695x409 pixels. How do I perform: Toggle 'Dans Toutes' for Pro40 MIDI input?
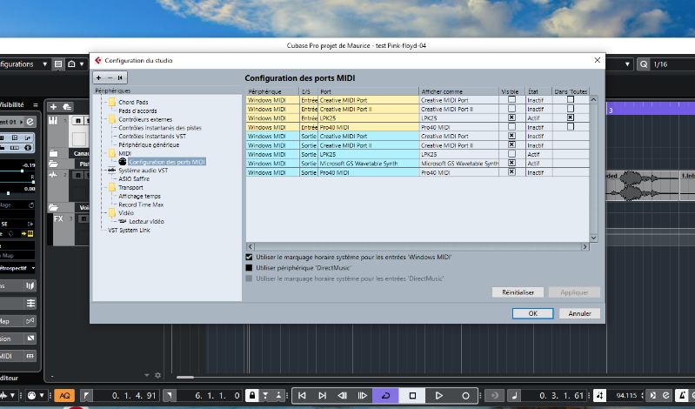pyautogui.click(x=571, y=127)
